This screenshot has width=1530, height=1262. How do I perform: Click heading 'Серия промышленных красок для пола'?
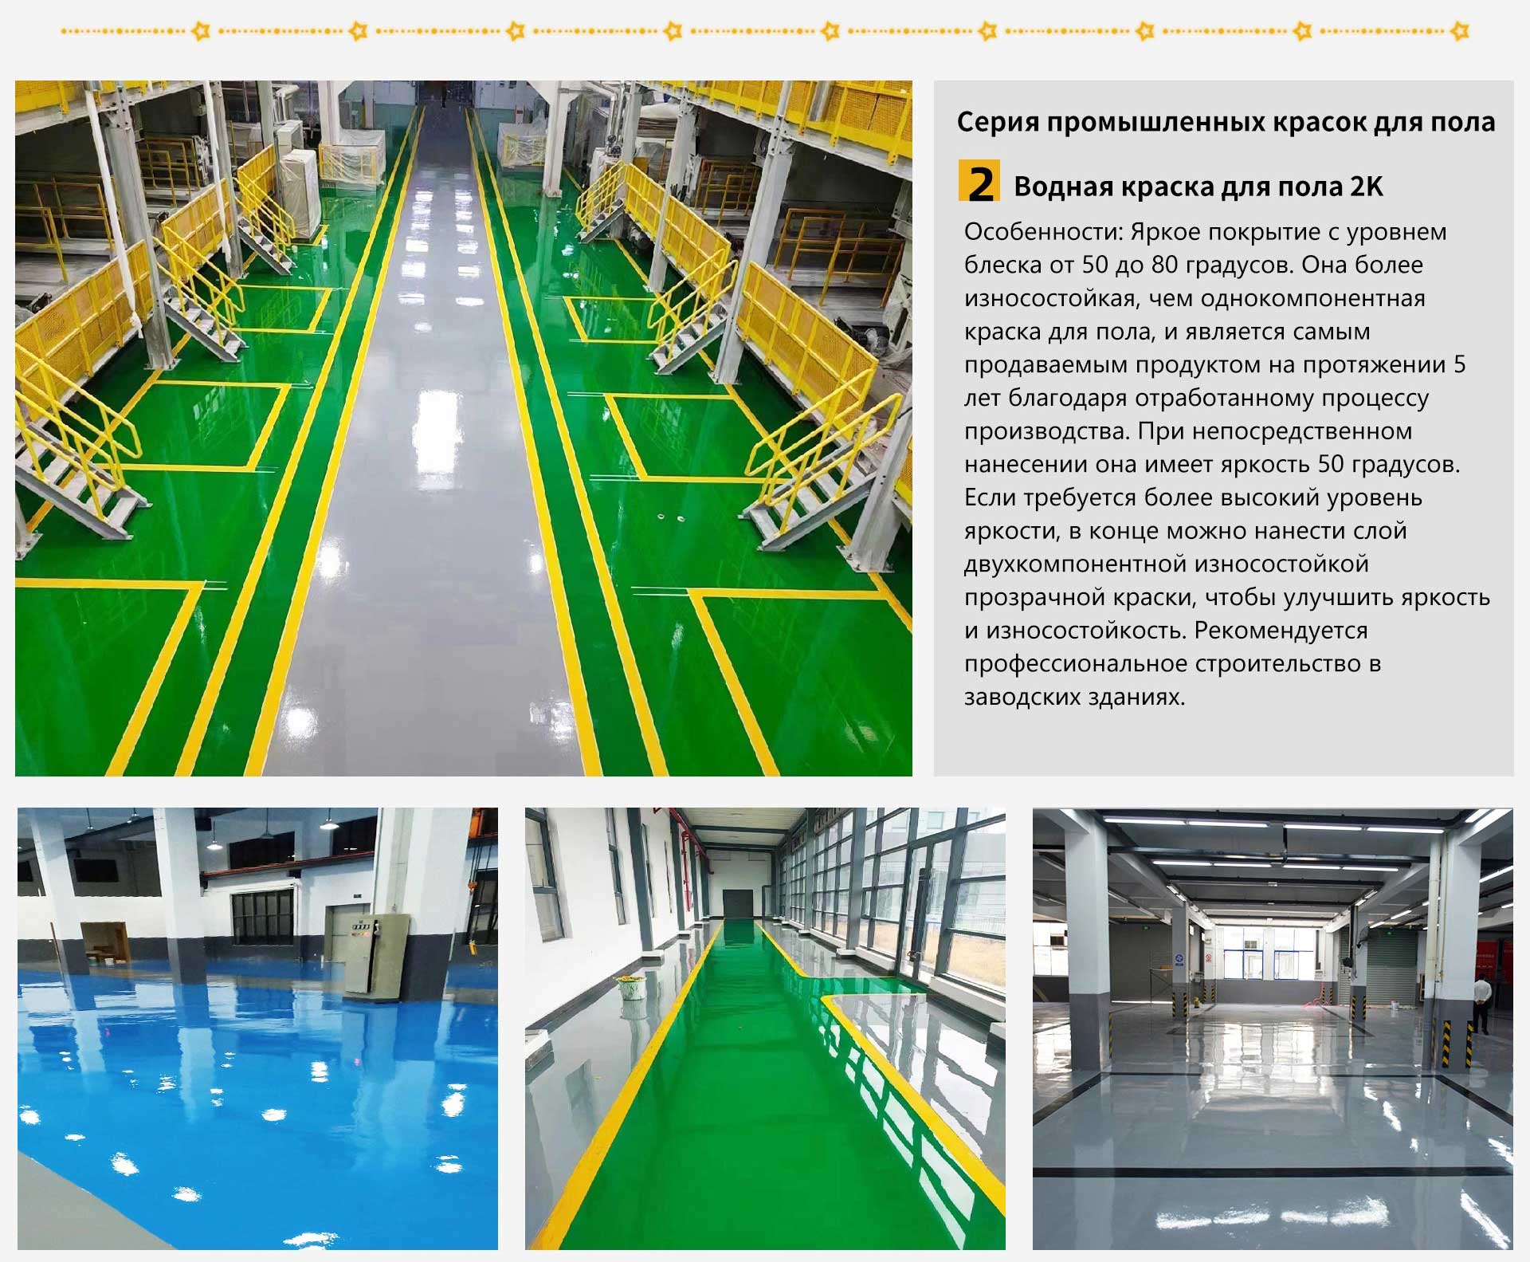[x=1226, y=122]
